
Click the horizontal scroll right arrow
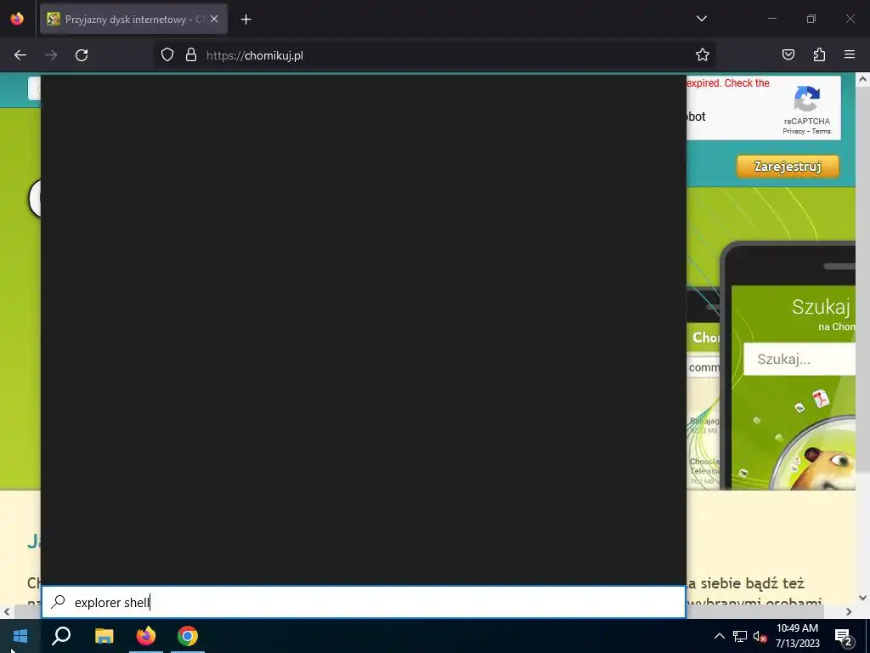click(849, 611)
